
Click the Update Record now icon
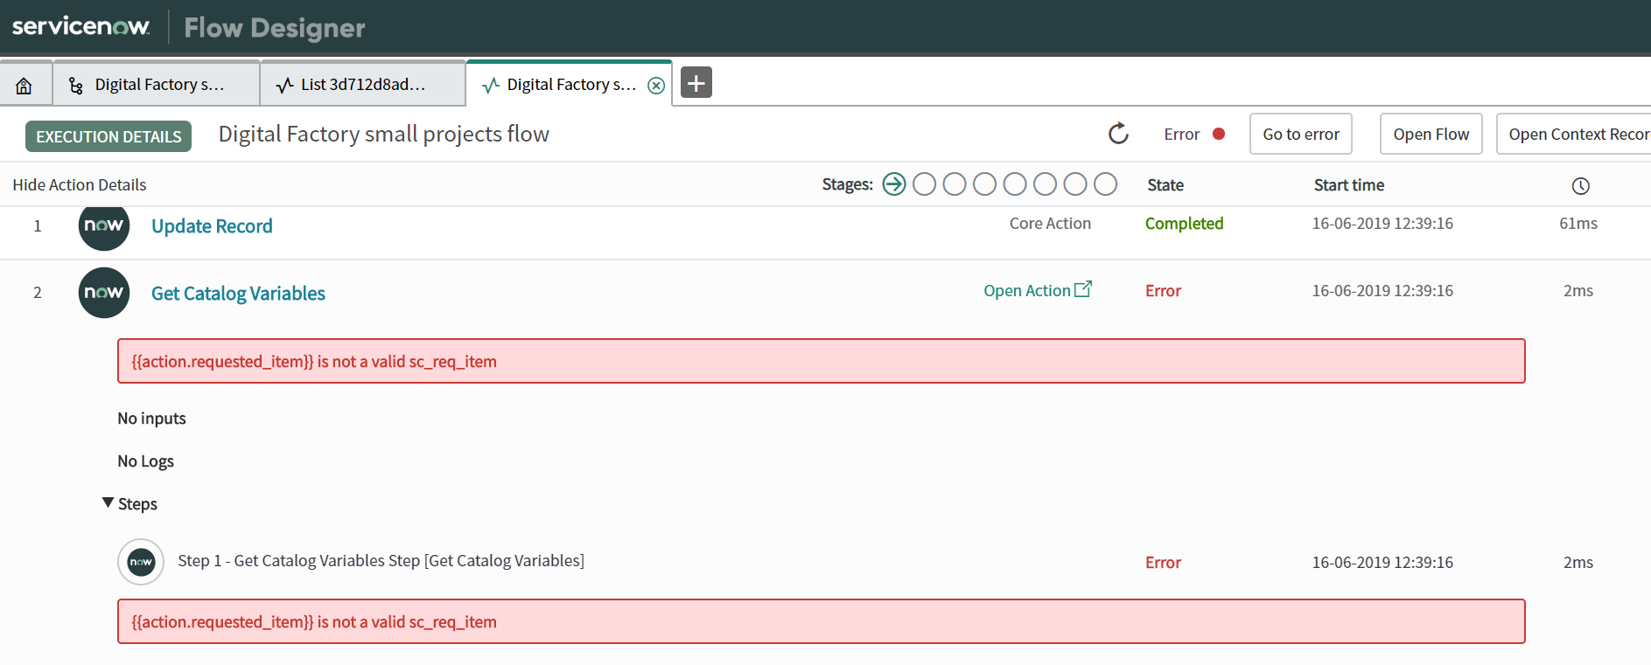(104, 226)
